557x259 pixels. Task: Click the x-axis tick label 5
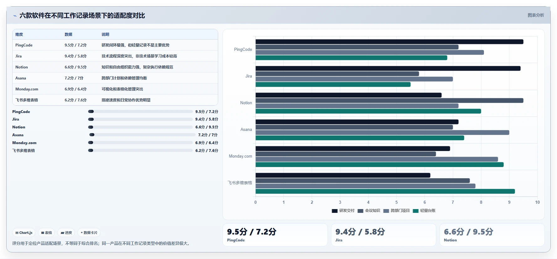397,202
